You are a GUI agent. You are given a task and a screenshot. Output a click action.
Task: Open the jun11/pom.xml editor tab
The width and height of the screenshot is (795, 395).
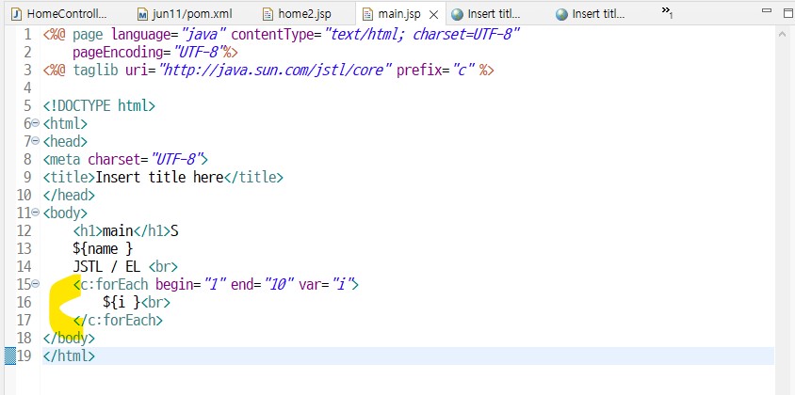(x=185, y=14)
